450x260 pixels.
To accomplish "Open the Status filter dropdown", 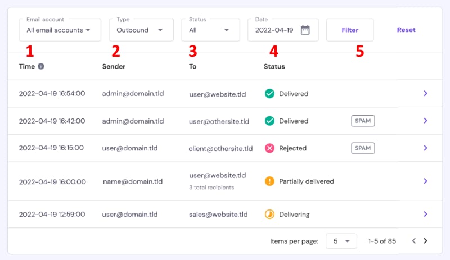I will pos(210,30).
